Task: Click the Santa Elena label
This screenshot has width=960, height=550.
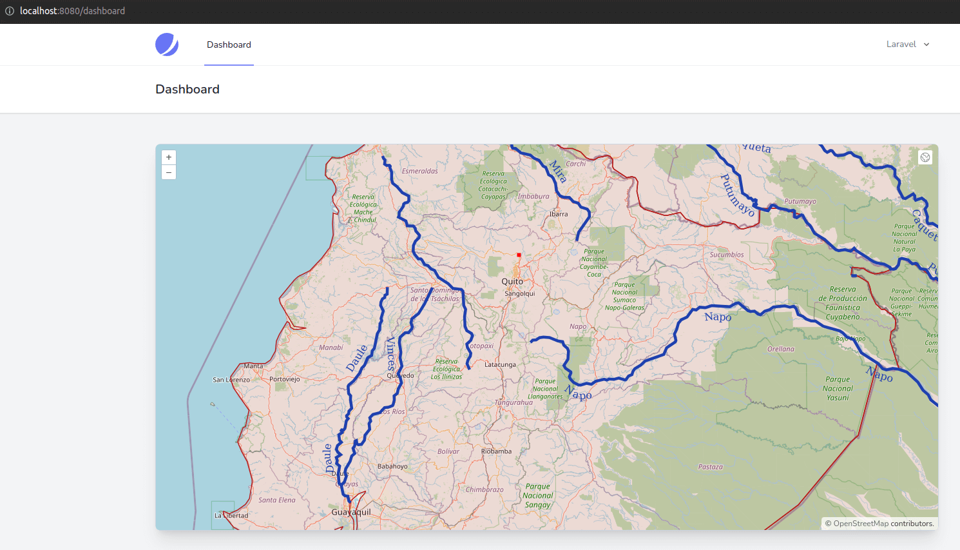Action: (x=277, y=500)
